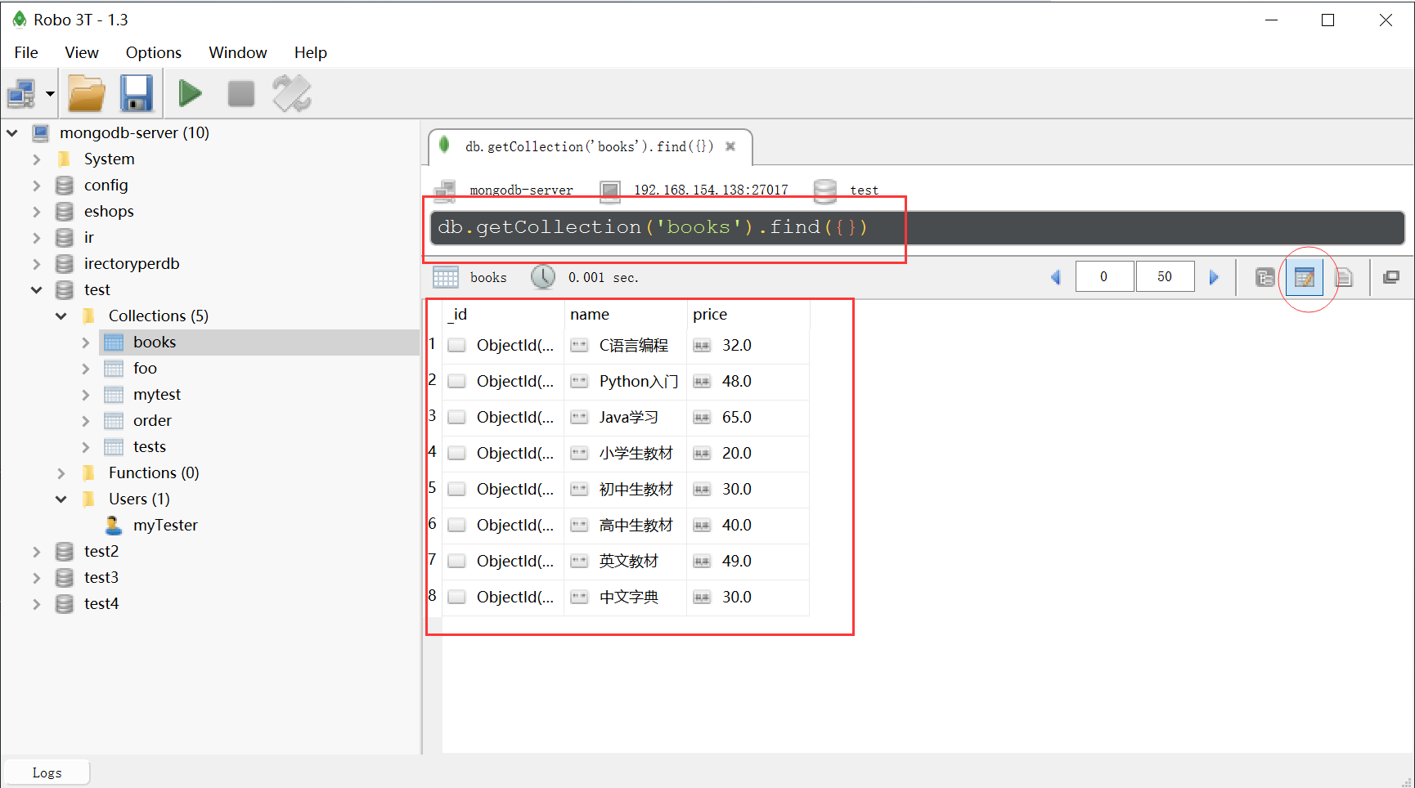Select the price cell 65.0
Viewport: 1415px width, 788px height.
point(748,417)
